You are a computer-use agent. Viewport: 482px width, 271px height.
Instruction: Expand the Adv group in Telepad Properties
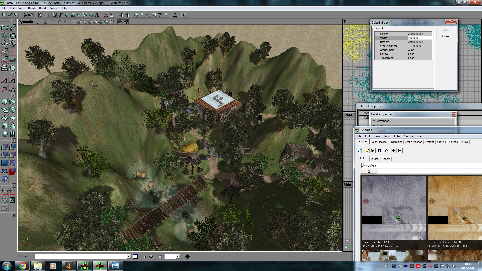[361, 112]
